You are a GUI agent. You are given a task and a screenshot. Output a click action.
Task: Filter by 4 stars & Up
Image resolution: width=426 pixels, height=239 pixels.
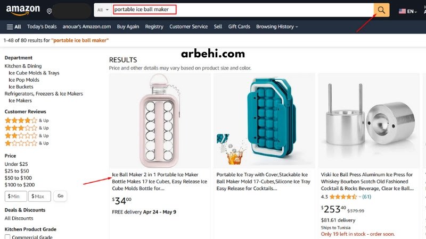(27, 121)
